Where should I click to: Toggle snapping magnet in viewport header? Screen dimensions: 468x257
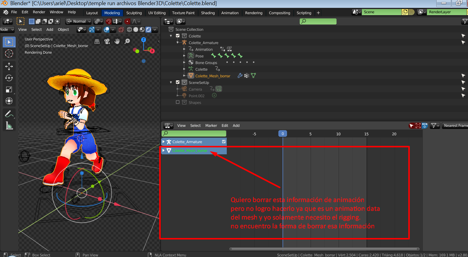pyautogui.click(x=109, y=21)
